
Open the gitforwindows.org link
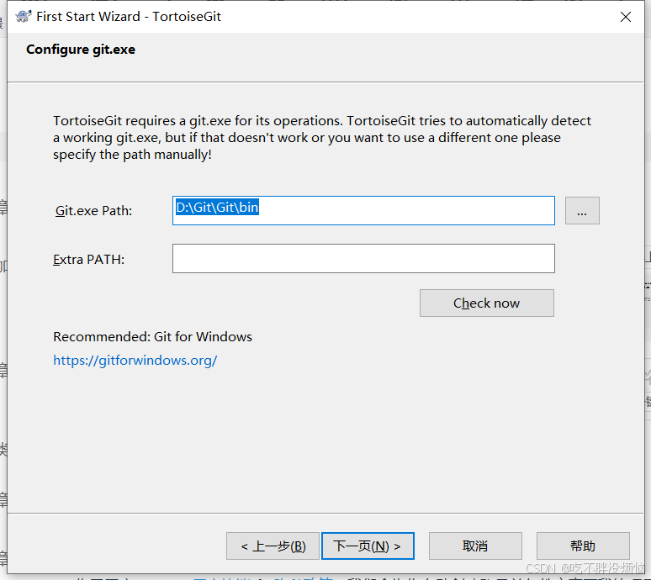point(135,360)
